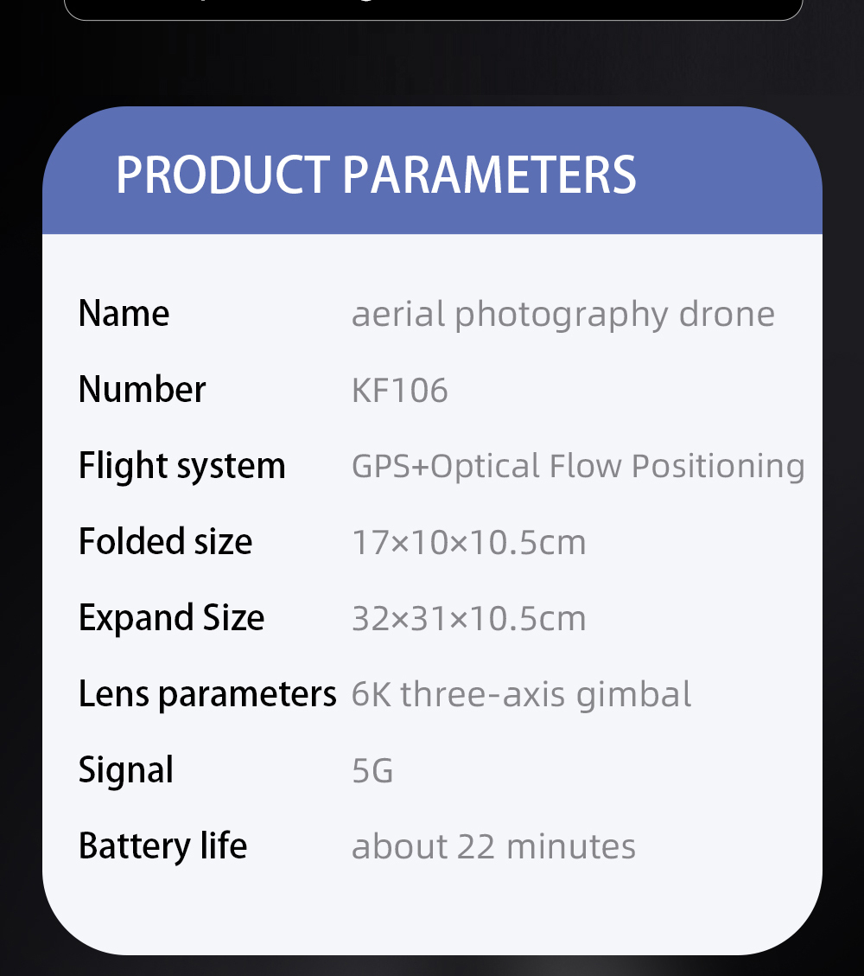Click the 32×31×10.5cm dimension value

[x=468, y=619]
